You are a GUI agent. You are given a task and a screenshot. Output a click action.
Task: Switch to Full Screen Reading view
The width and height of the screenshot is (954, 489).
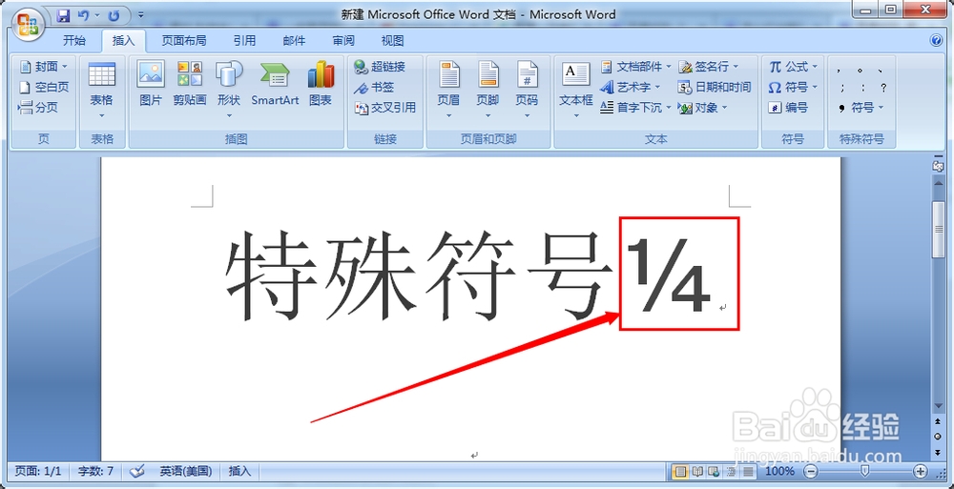coord(698,471)
